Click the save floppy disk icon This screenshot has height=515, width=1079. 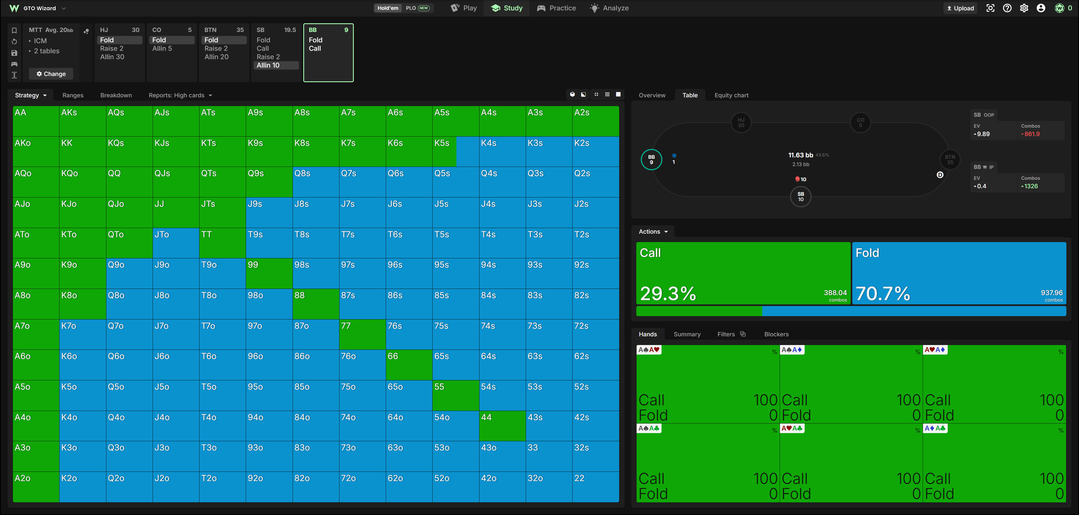(14, 53)
